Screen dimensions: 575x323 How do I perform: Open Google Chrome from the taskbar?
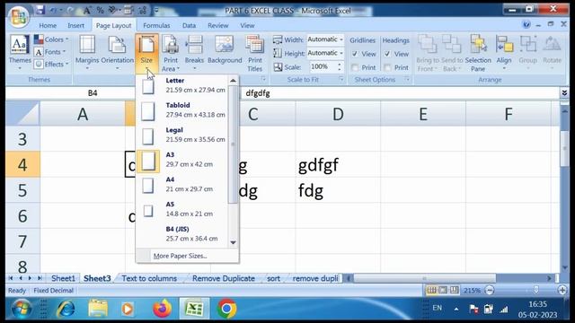point(226,309)
